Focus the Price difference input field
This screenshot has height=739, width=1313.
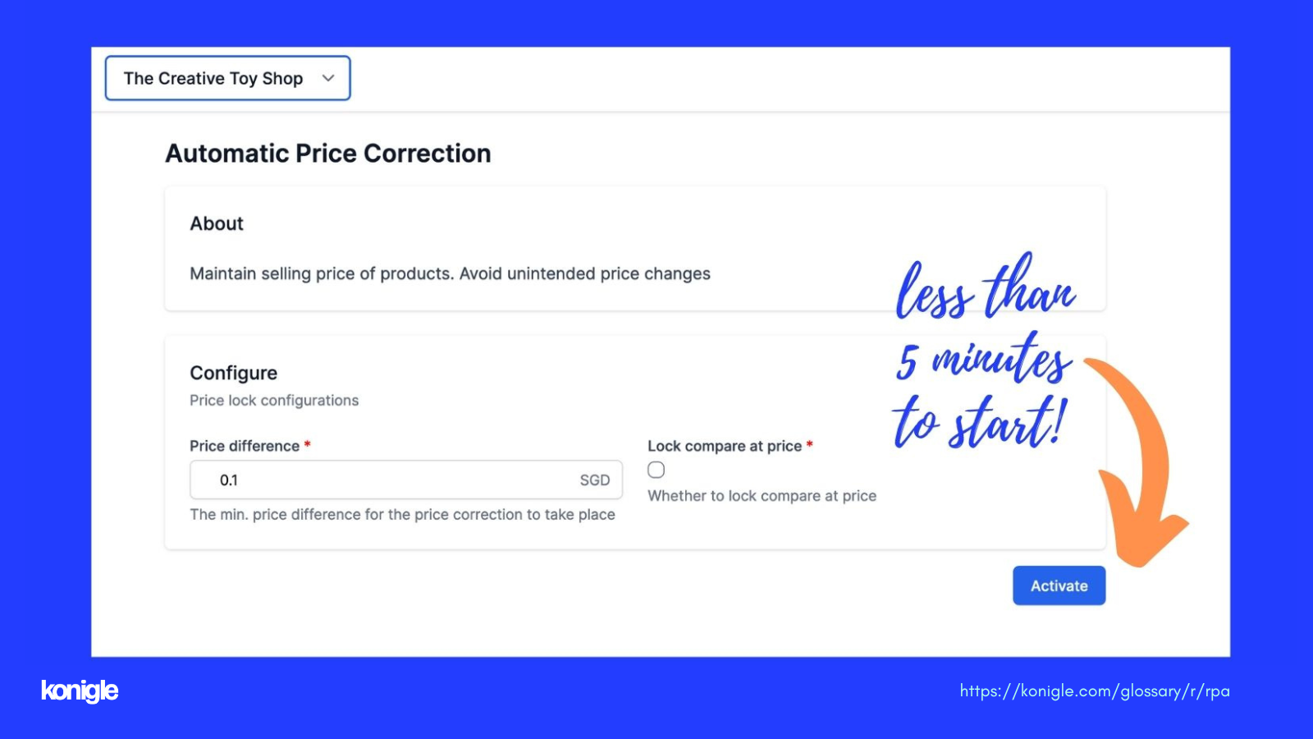(x=405, y=480)
